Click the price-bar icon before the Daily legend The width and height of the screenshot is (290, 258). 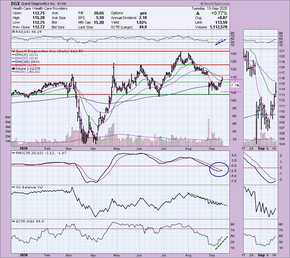[13, 51]
